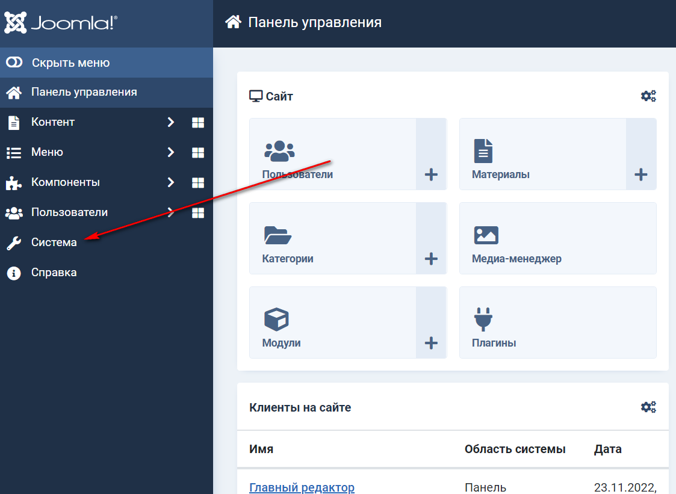Screen dimensions: 676x494
Task: Add new module with plus button
Action: [x=431, y=344]
